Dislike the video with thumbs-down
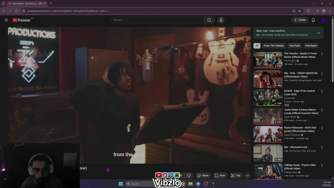Screen dimensions: 334x188 189,175
